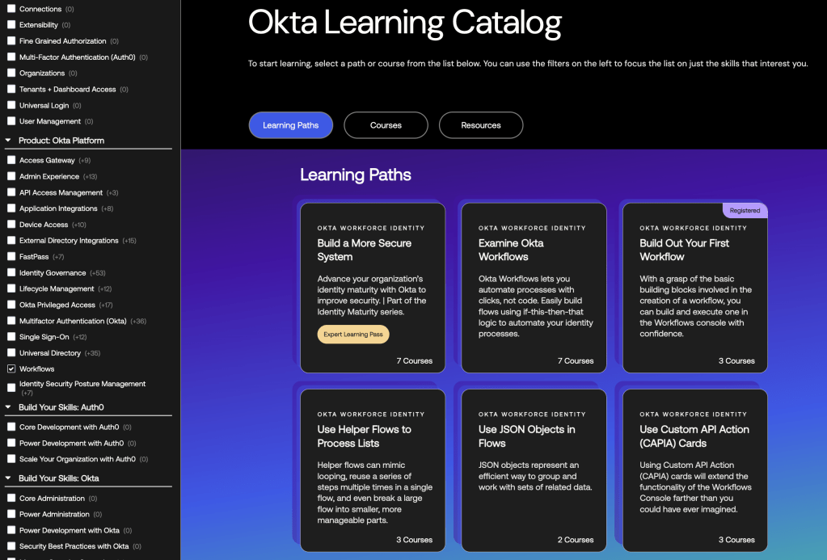Select the Device Access filter checkbox
This screenshot has height=560, width=827.
[11, 224]
